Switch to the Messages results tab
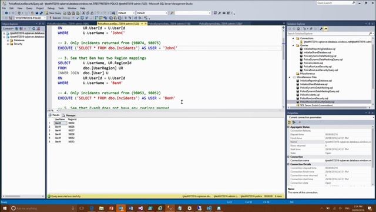Viewport: 376px width, 212px height. tap(69, 115)
